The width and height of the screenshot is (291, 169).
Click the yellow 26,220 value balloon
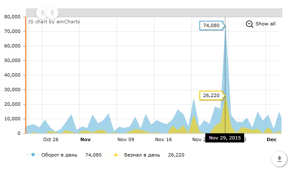click(x=211, y=95)
